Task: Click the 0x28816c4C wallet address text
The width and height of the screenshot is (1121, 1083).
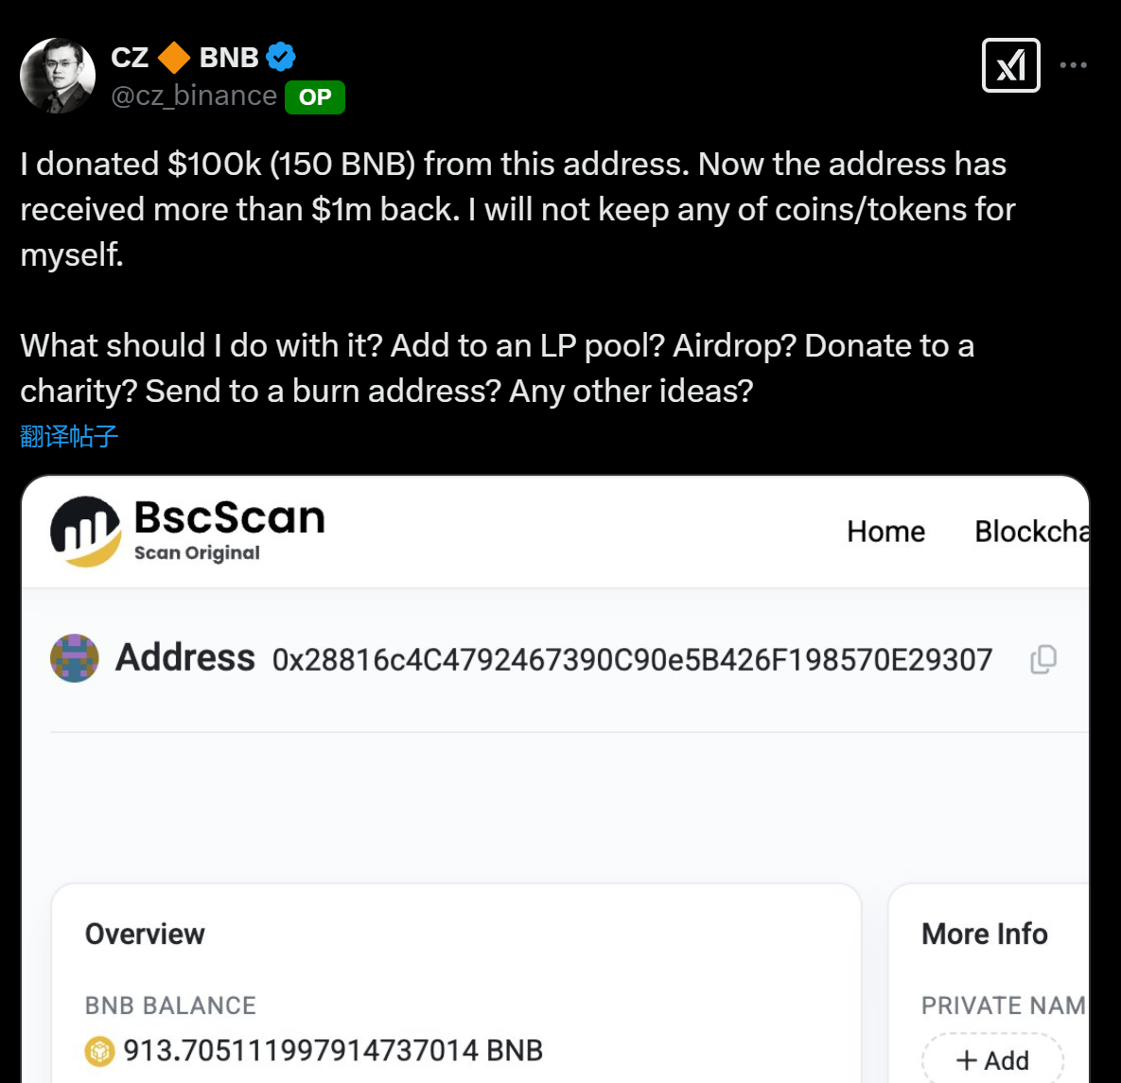Action: [632, 659]
